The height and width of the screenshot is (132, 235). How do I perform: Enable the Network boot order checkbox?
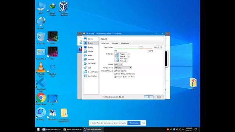pos(115,61)
